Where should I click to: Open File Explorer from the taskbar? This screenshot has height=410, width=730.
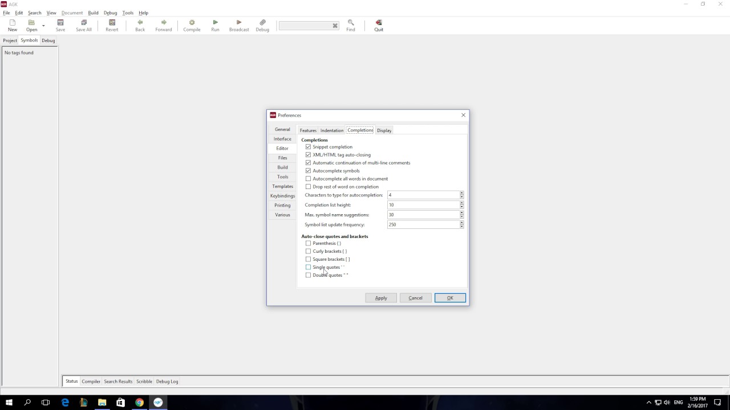(102, 403)
